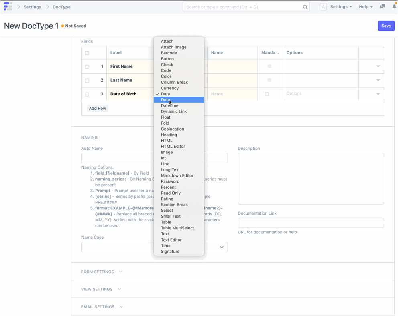Click the Auto Name input field
Viewport: 407px width, 316px height.
tap(155, 158)
